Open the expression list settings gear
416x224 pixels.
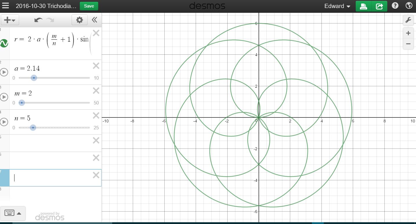coord(79,20)
